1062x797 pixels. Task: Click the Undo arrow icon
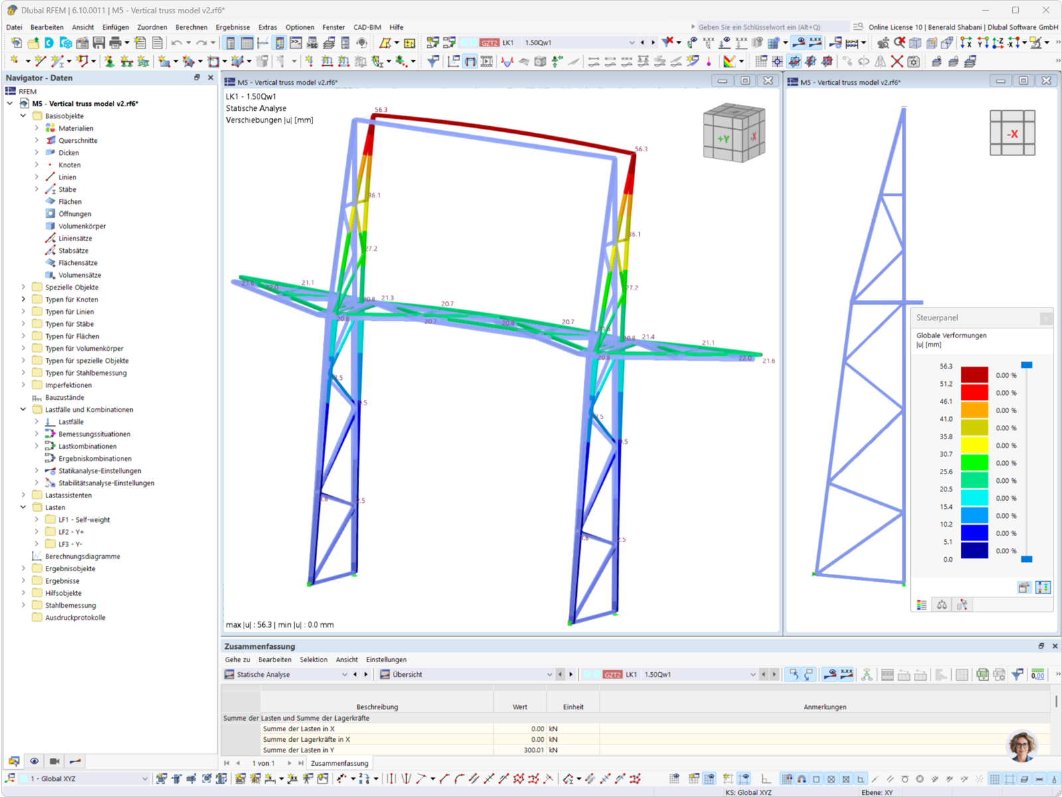[x=177, y=43]
